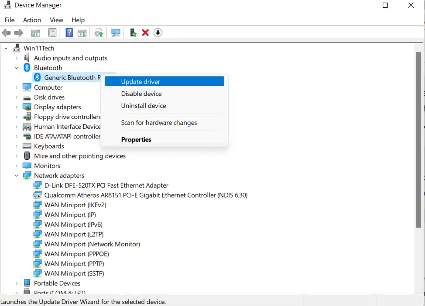The height and width of the screenshot is (306, 425).
Task: Click the Monitors category icon
Action: point(27,165)
